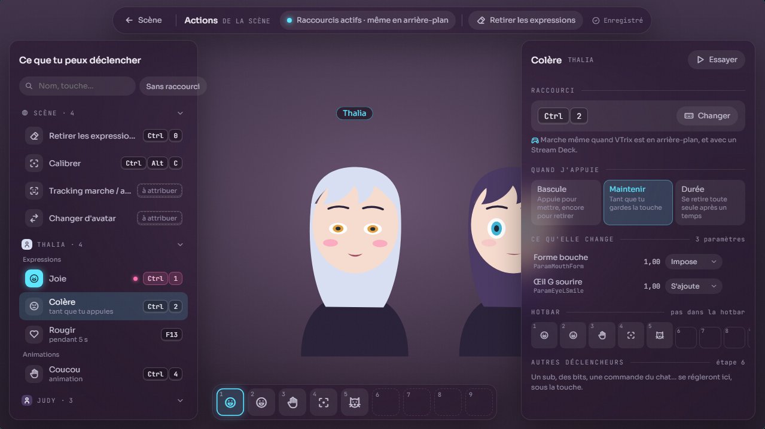Viewport: 765px width, 429px height.
Task: Click the pink active dot beside Joie
Action: click(135, 278)
